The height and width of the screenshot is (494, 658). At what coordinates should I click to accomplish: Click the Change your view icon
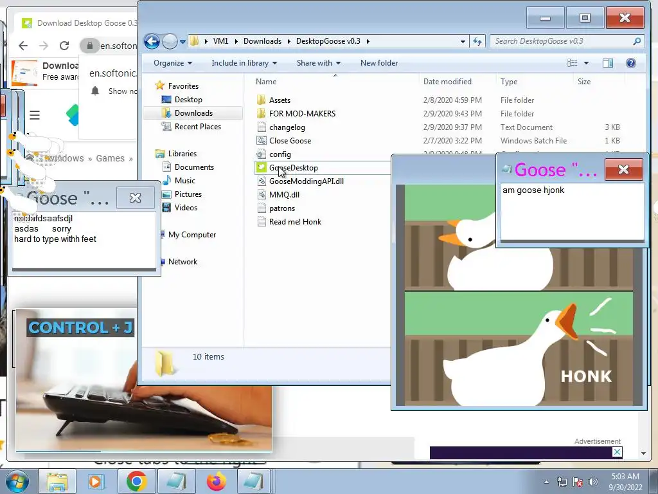573,63
